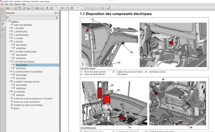Zoom out with the minus button
The width and height of the screenshot is (215, 132).
point(67,8)
